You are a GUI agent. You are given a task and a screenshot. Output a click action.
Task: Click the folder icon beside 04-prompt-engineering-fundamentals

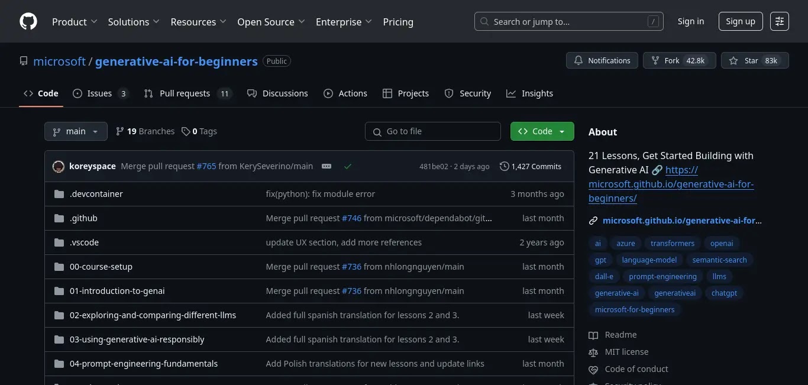[59, 364]
